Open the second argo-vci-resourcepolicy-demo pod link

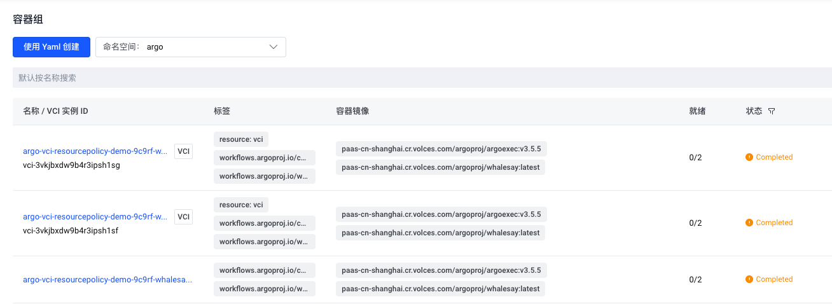point(95,217)
